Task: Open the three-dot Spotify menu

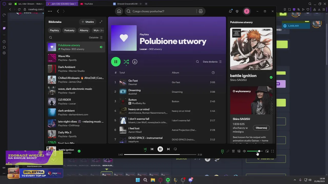Action: pos(50,11)
